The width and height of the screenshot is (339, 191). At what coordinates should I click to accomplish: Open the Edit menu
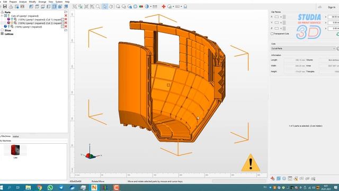pos(5,2)
